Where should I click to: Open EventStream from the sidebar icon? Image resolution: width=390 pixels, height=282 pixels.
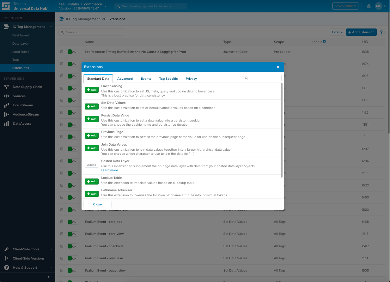6,105
